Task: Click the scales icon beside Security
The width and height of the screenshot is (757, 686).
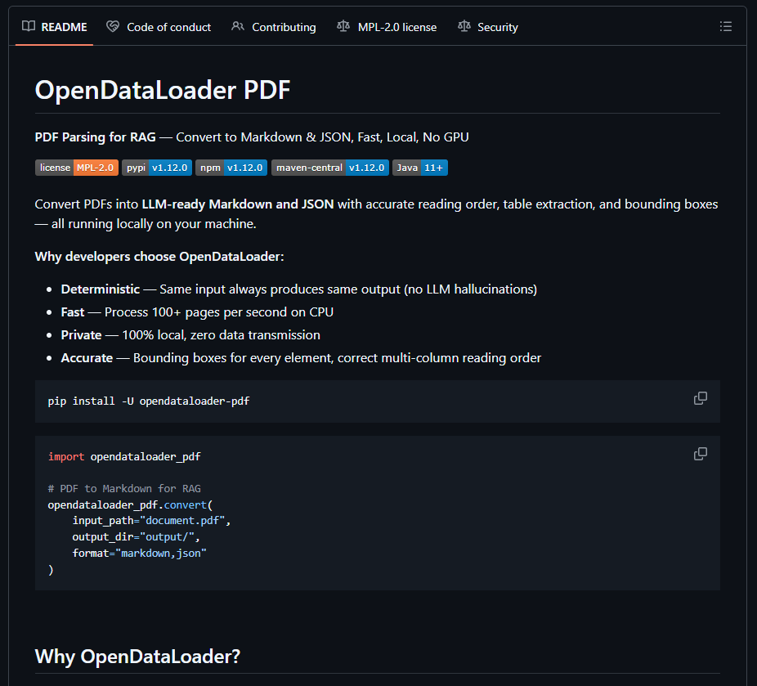Action: (464, 26)
